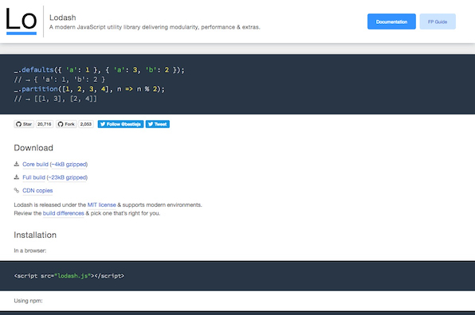Click the Lodash title text
The image size is (475, 315).
tap(63, 17)
